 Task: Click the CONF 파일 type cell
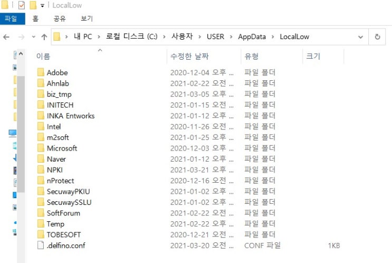click(x=262, y=246)
